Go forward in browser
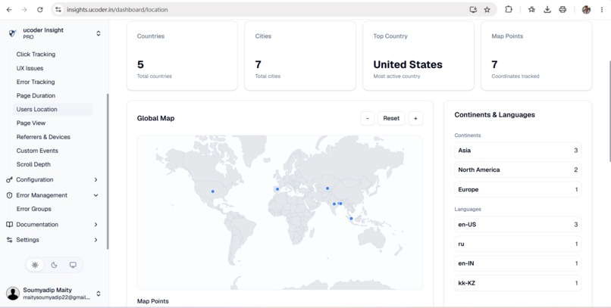The image size is (611, 308). coord(24,10)
